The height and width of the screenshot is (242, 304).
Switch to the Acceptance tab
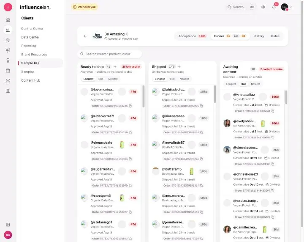tap(192, 36)
